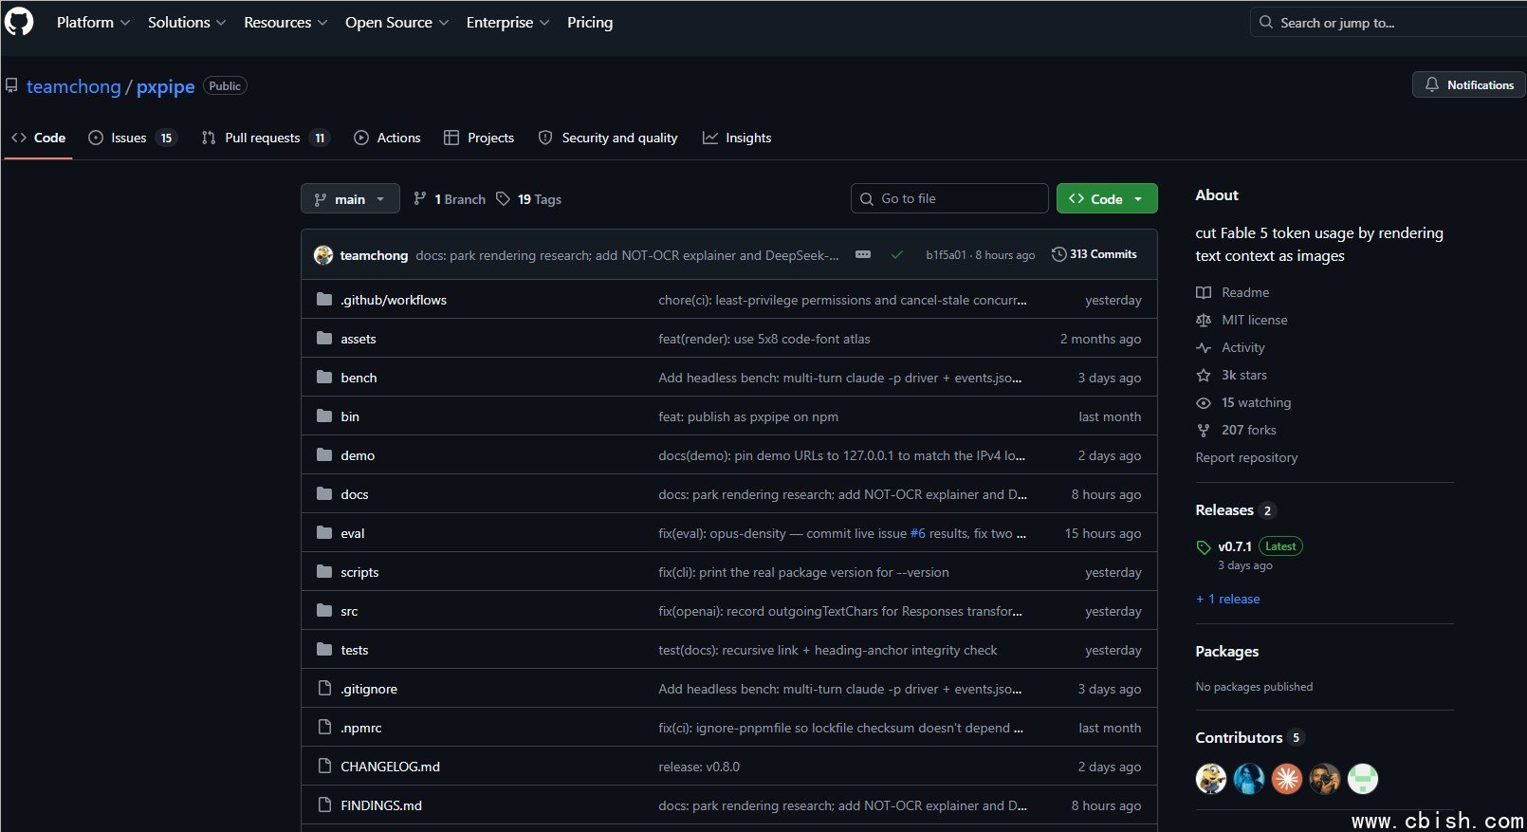Click the GitHub logo icon

(19, 21)
